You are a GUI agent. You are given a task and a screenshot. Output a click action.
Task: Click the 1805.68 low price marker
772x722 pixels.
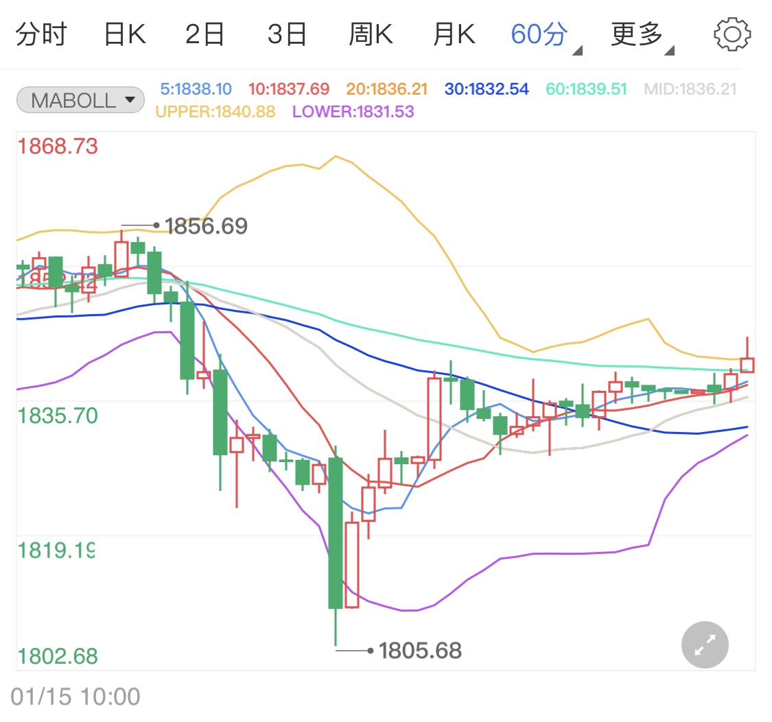[420, 651]
